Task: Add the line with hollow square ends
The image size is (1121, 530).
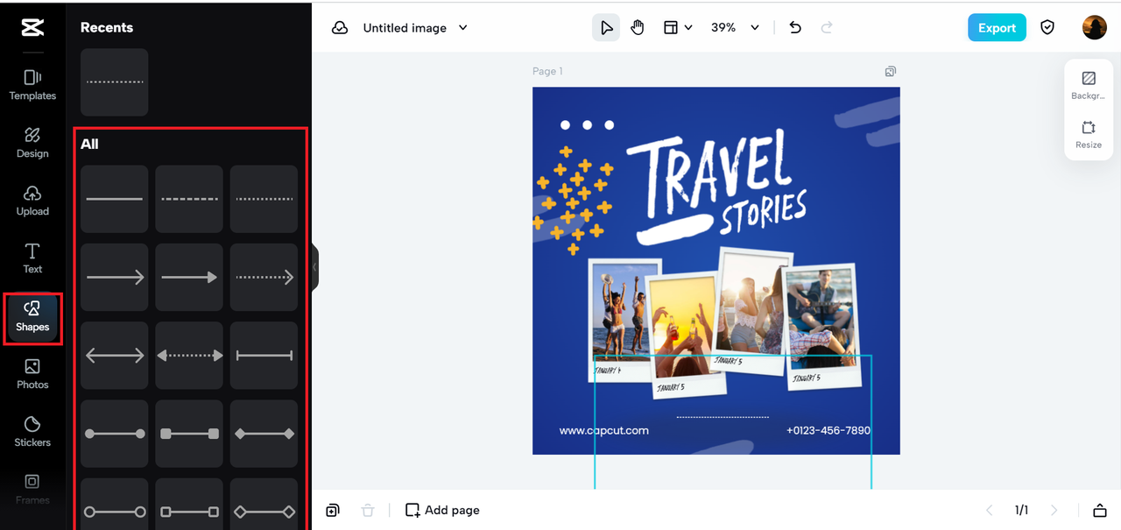Action: click(189, 504)
